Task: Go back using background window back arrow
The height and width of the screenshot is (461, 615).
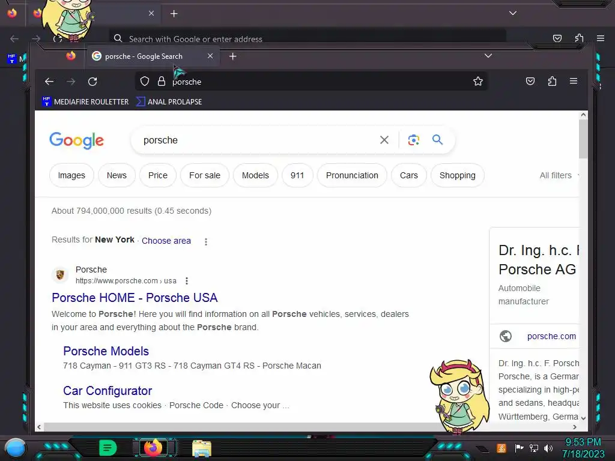Action: point(14,38)
